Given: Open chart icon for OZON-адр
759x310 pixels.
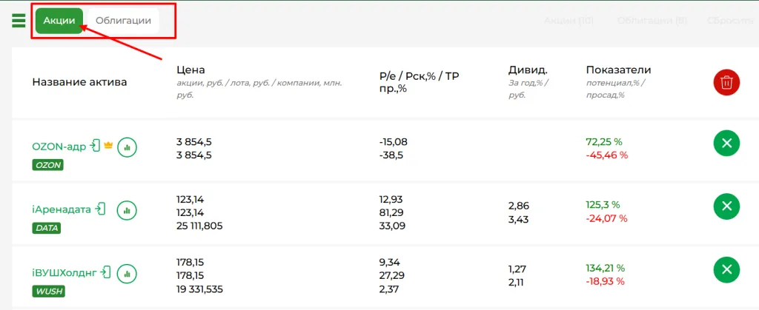Looking at the screenshot, I should pos(127,146).
